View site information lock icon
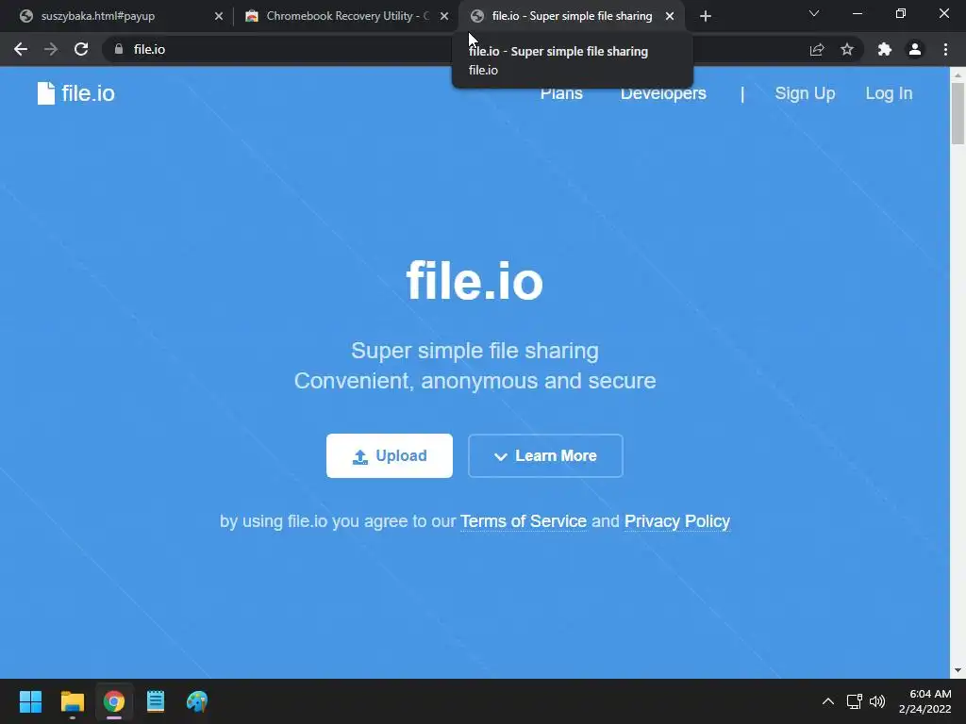The image size is (966, 724). coord(119,49)
